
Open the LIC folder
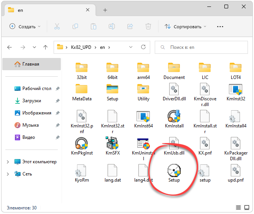click(205, 71)
